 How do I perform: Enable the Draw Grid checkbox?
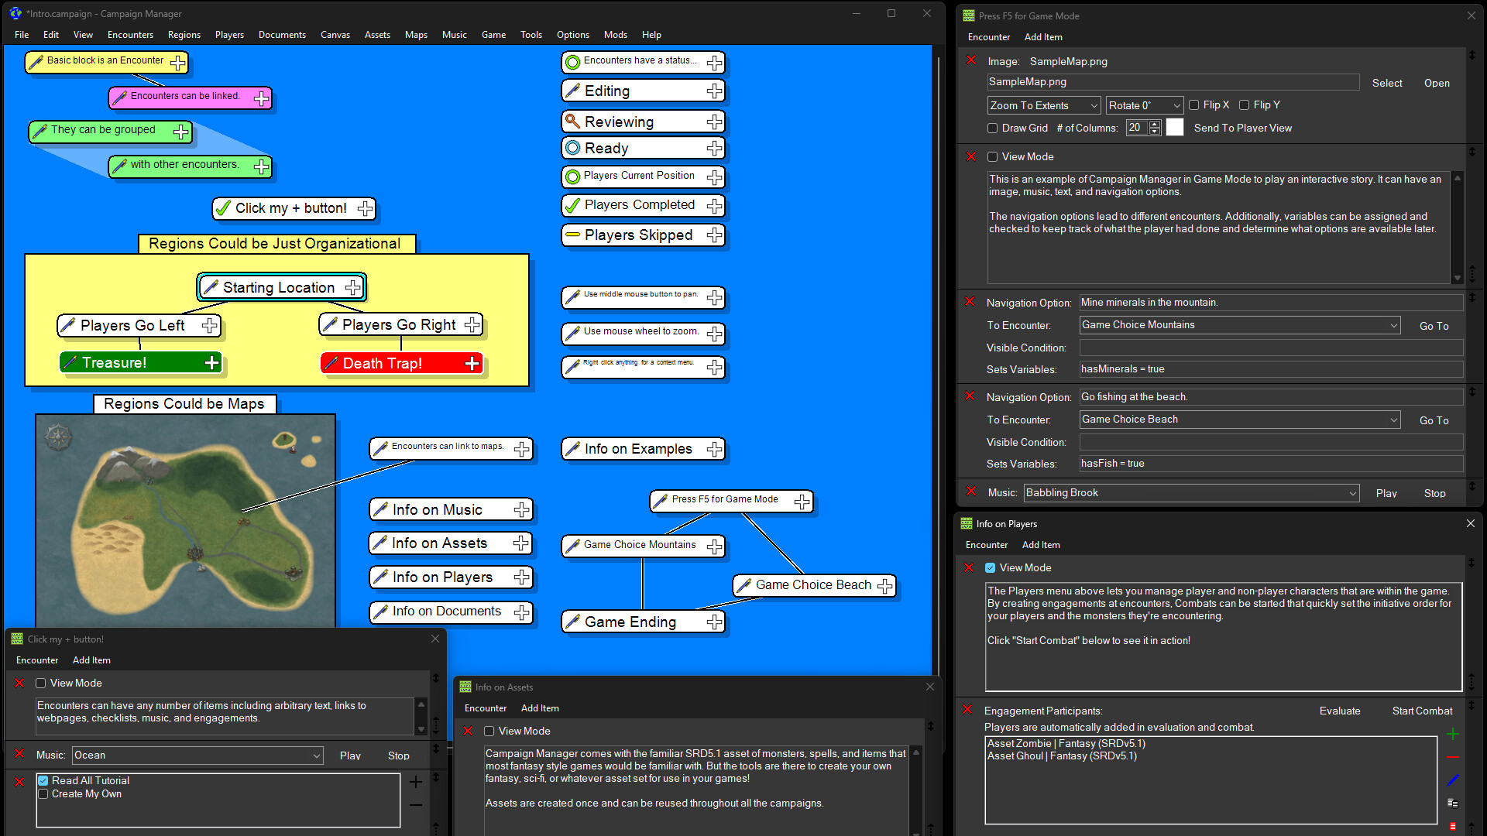click(x=992, y=128)
